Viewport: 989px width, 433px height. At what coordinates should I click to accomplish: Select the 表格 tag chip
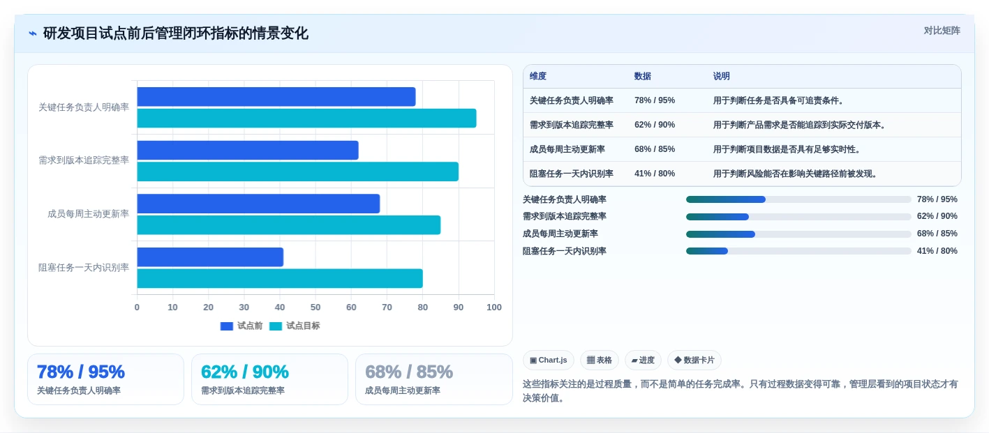pos(600,360)
